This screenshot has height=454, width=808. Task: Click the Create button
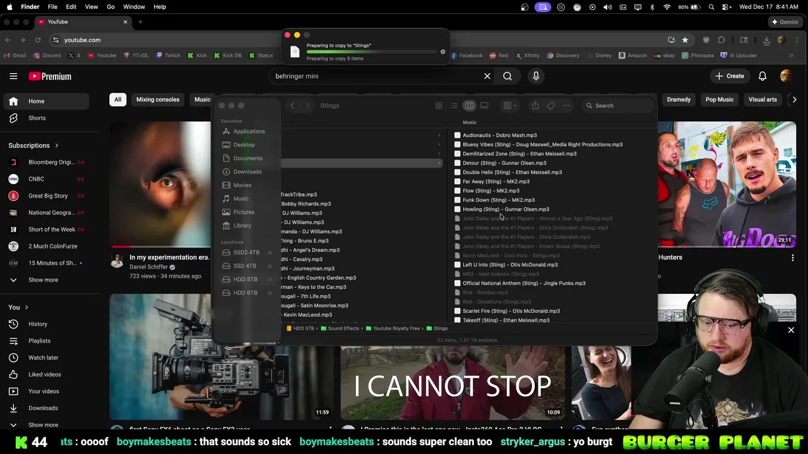(729, 76)
